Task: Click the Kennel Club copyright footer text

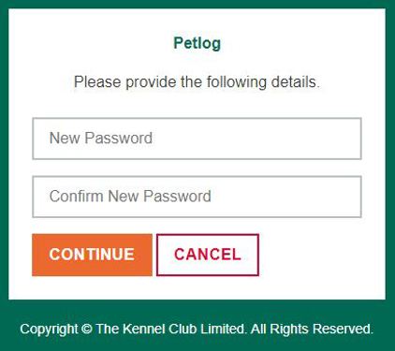Action: tap(197, 329)
